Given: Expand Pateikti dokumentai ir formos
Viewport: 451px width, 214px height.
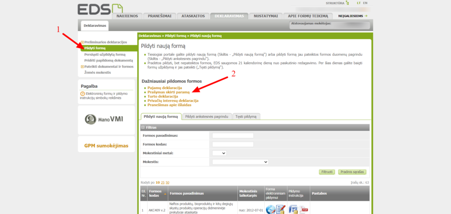Looking at the screenshot, I should coord(82,67).
